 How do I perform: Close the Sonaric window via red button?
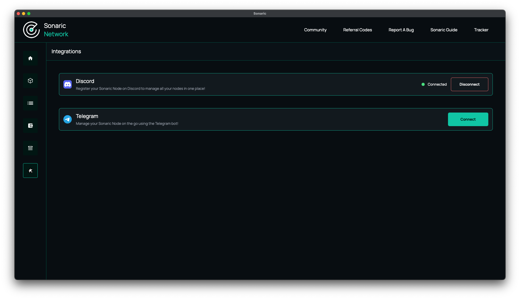pyautogui.click(x=18, y=14)
